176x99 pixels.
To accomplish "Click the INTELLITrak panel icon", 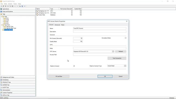I will click(1, 95).
